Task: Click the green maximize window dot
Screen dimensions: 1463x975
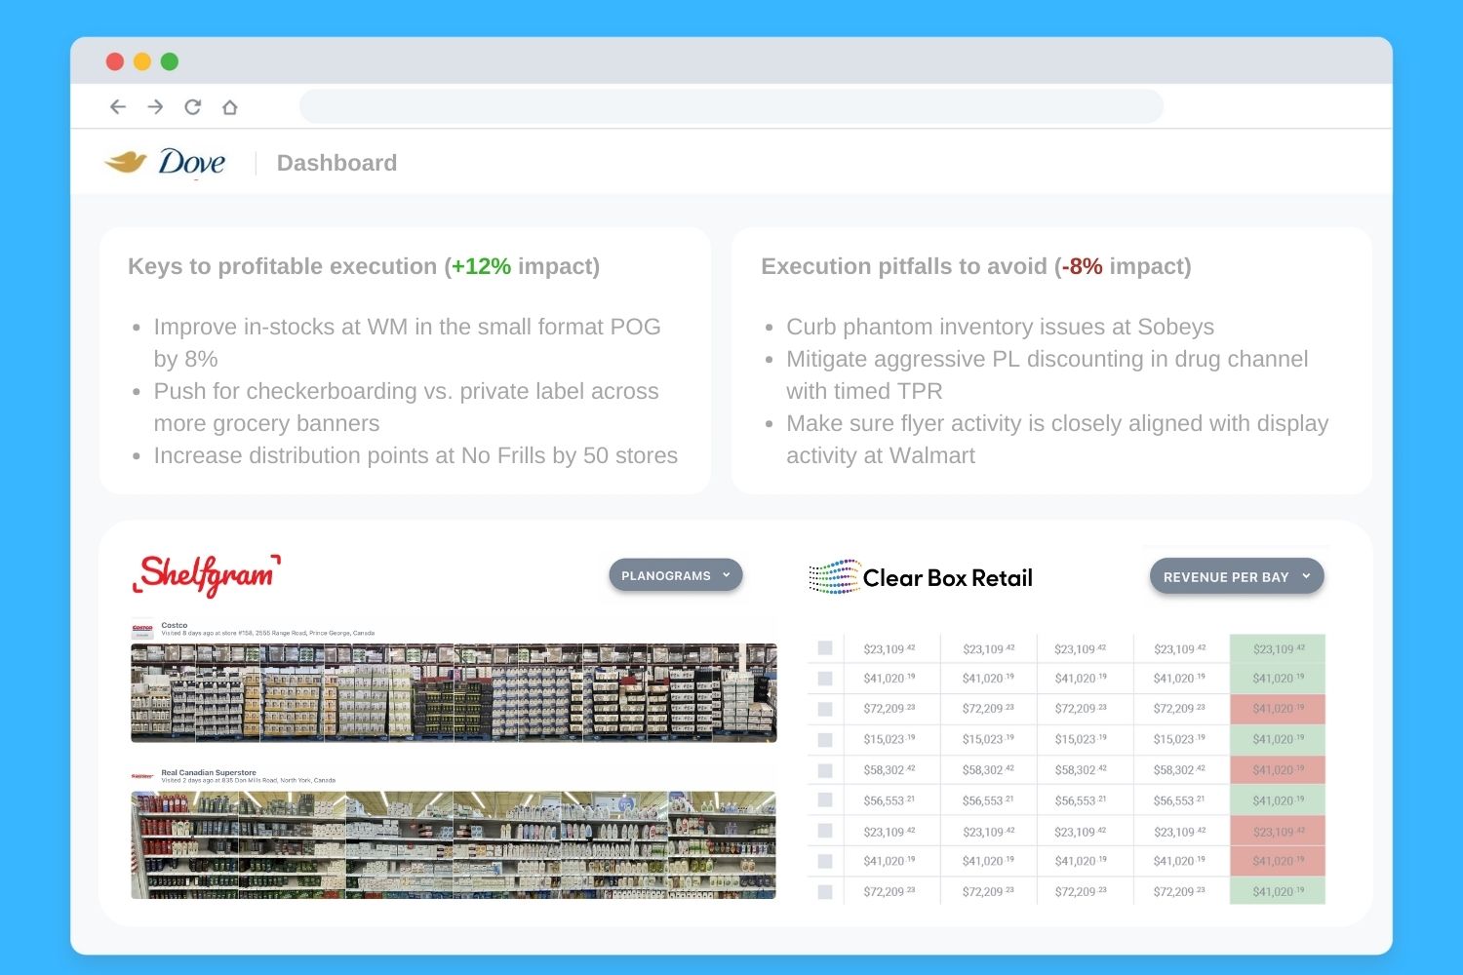Action: pyautogui.click(x=170, y=61)
